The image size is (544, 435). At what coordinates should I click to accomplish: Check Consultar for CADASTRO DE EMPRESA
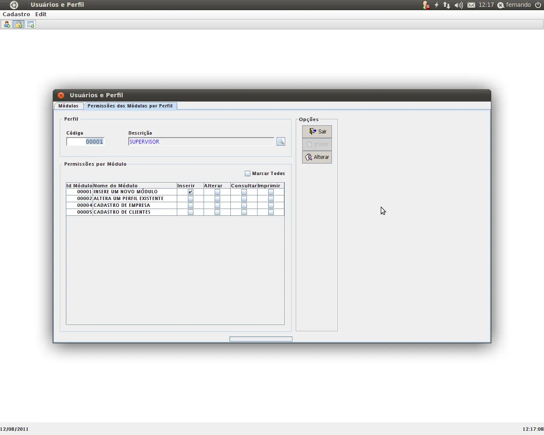pos(244,206)
